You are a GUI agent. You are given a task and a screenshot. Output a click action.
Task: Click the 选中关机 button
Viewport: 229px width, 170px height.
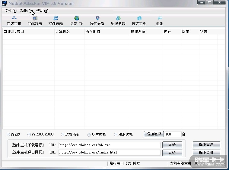pos(206,153)
